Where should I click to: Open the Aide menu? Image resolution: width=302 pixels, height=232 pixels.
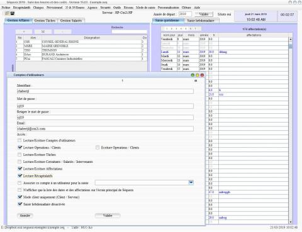coord(197,8)
